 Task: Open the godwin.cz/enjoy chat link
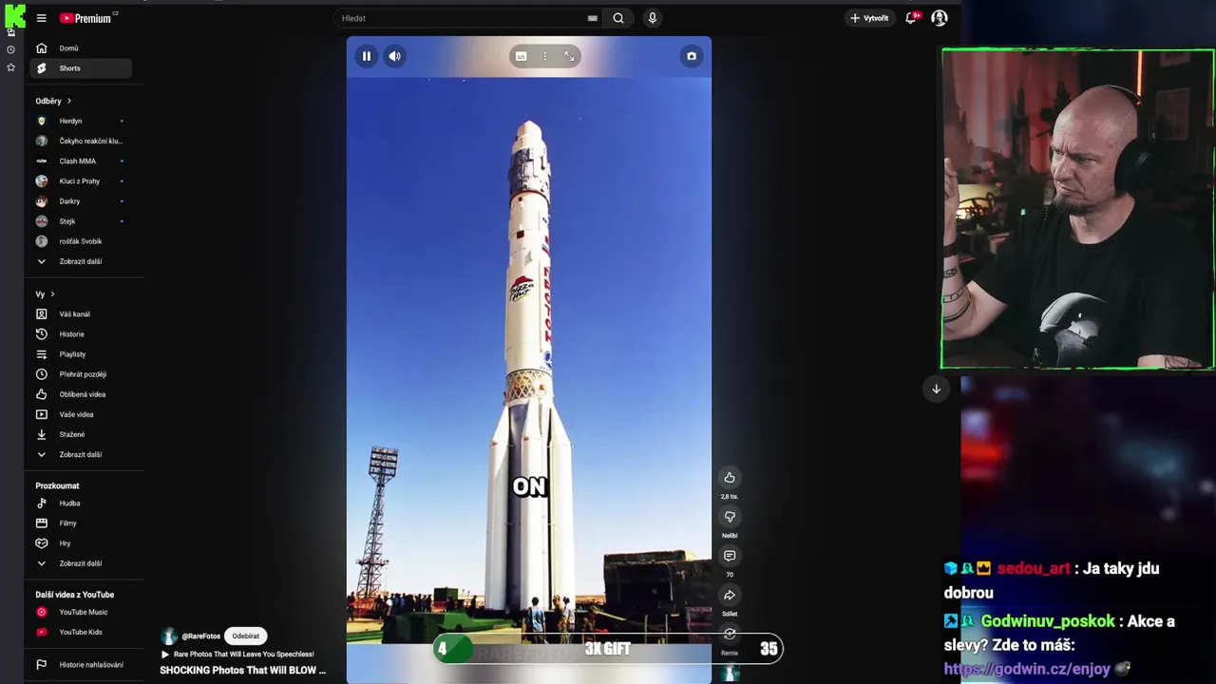point(1027,669)
